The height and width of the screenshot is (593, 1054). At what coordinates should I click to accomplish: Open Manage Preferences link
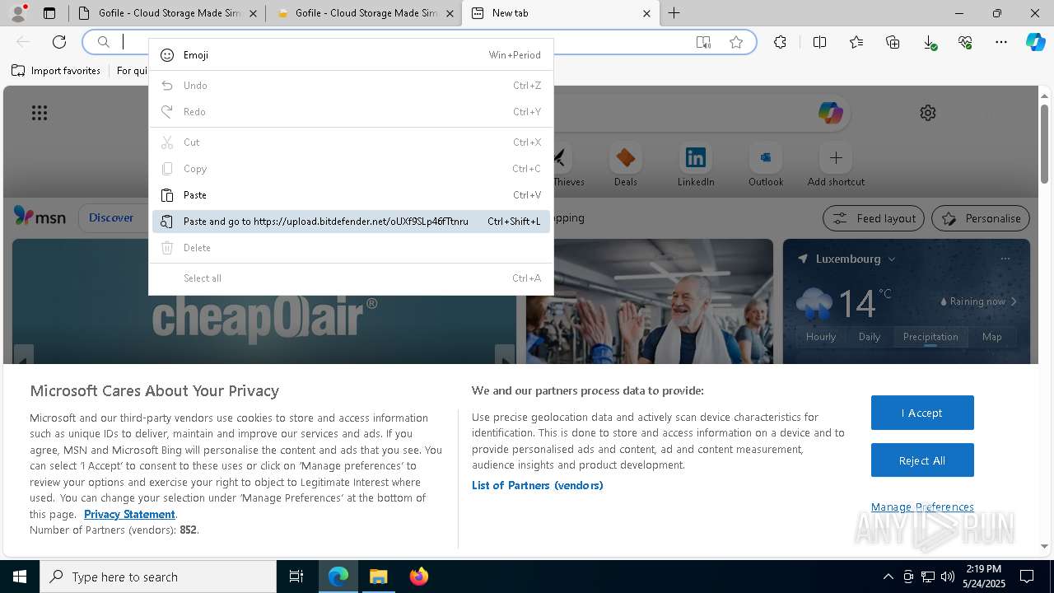(x=922, y=507)
